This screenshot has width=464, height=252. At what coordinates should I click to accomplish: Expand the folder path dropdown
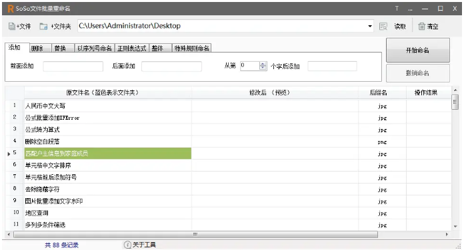pyautogui.click(x=370, y=26)
